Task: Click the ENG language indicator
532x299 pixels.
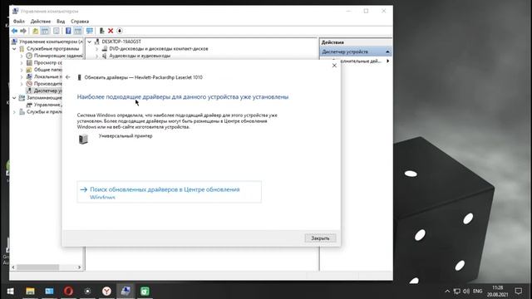Action: 478,292
